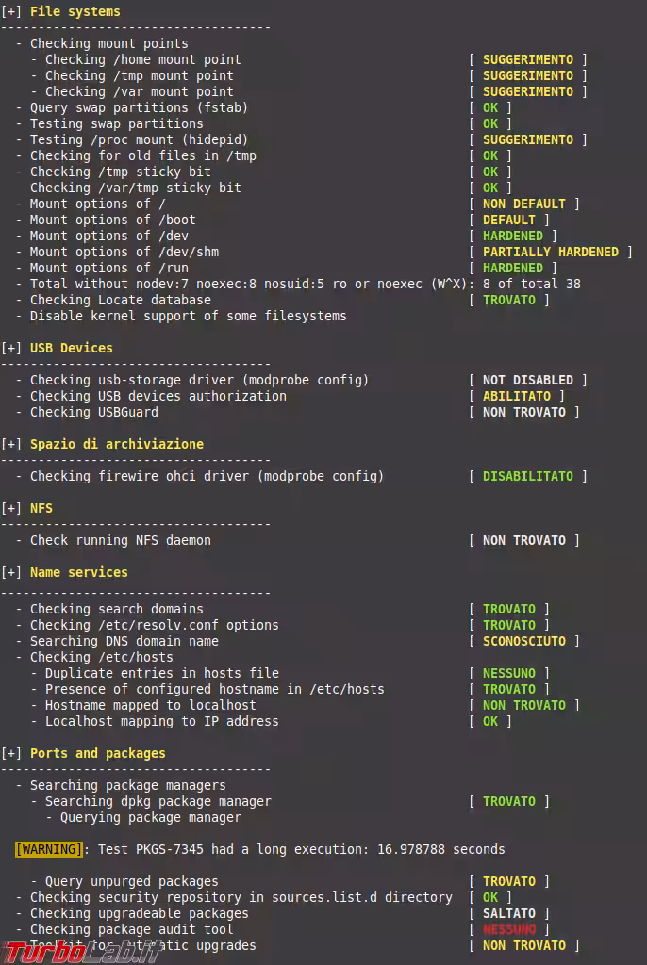Select the SUGGERIMENTO status for /home mount point
647x965 pixels.
tap(528, 59)
